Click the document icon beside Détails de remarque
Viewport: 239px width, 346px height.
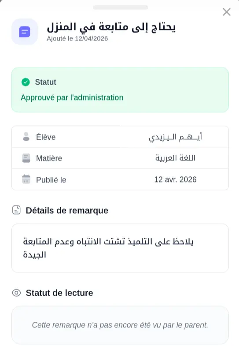point(16,210)
